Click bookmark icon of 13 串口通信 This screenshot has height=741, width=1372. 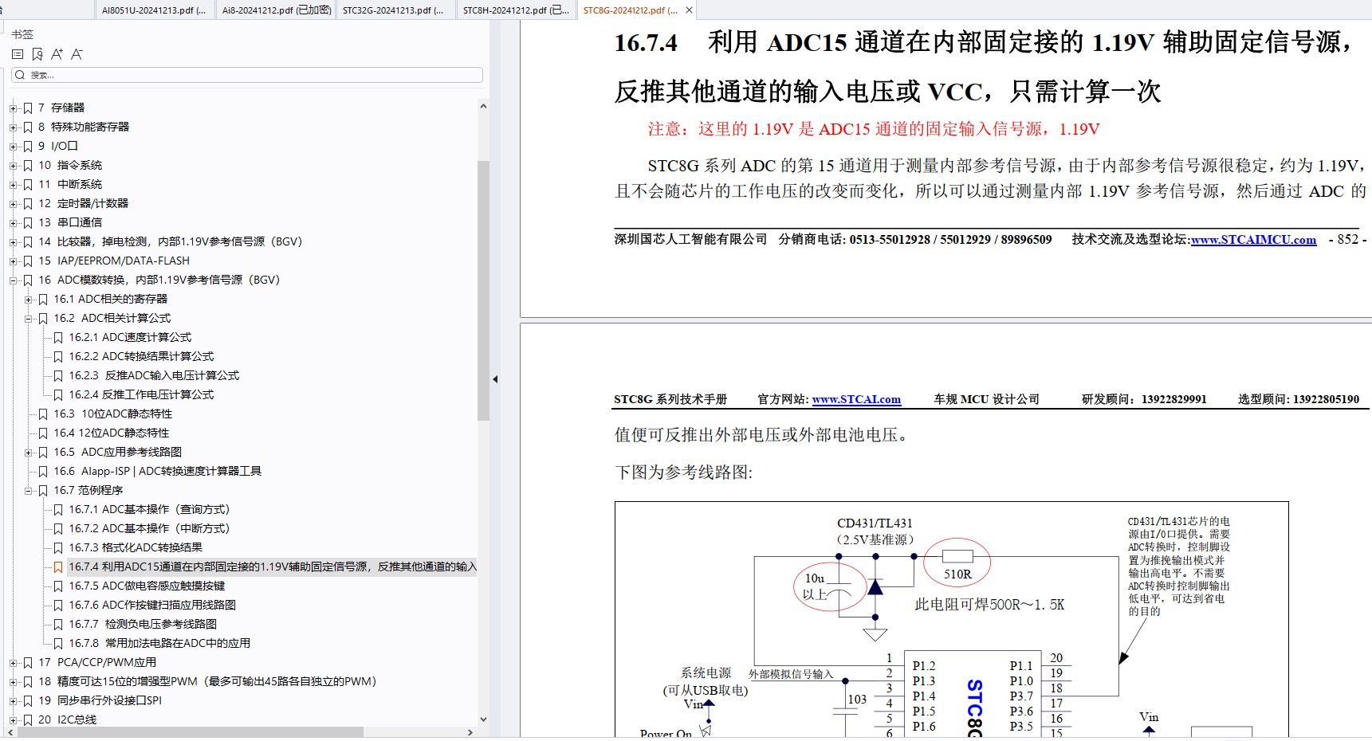28,222
